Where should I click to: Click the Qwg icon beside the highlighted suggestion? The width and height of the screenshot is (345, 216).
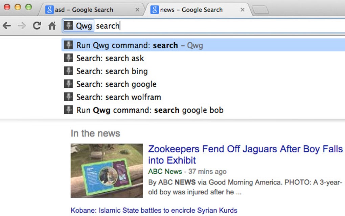[x=68, y=45]
